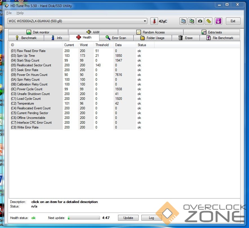Click the Next update progress bar

click(x=84, y=218)
